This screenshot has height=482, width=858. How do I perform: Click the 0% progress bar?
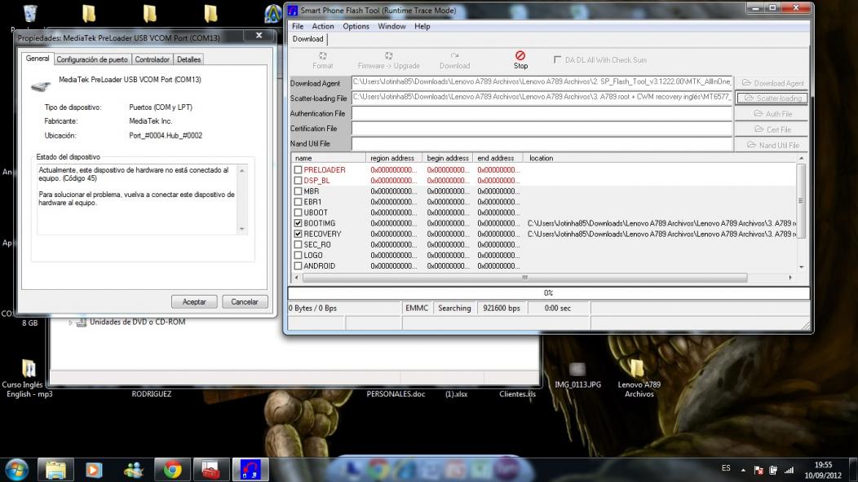tap(548, 293)
